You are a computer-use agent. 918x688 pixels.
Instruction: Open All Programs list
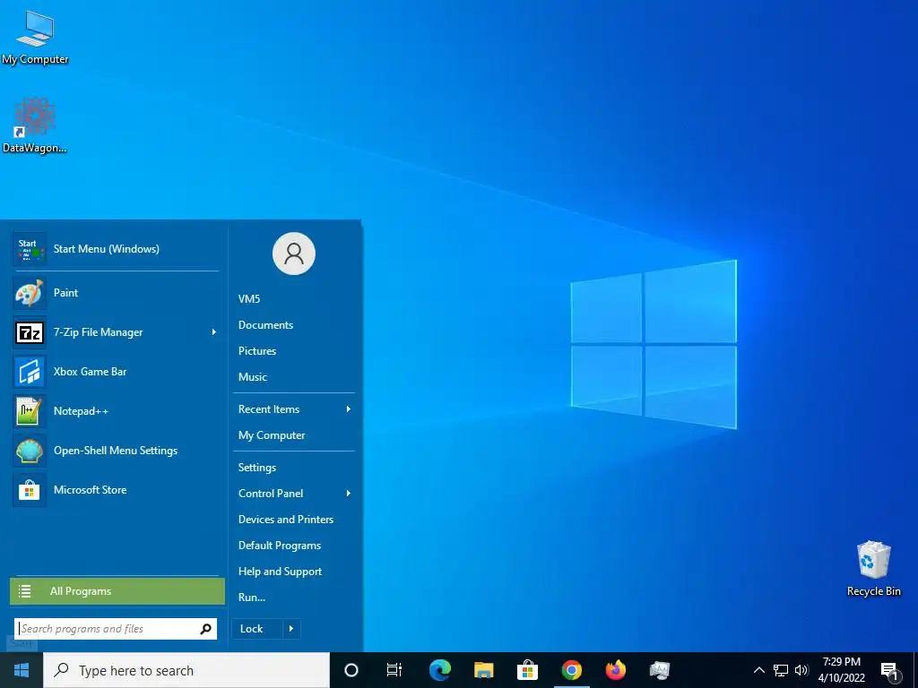click(117, 591)
